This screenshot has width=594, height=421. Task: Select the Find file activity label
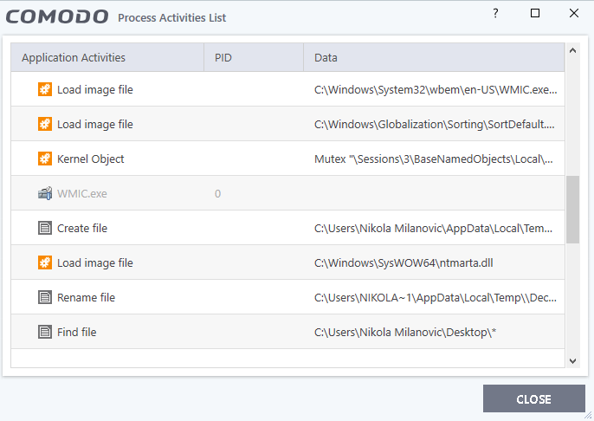[76, 332]
